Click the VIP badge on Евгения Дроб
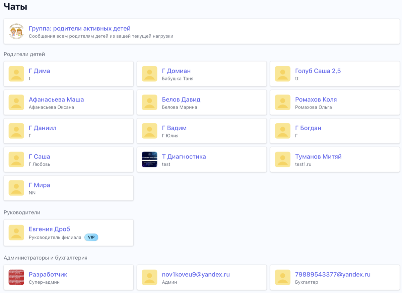 point(91,237)
